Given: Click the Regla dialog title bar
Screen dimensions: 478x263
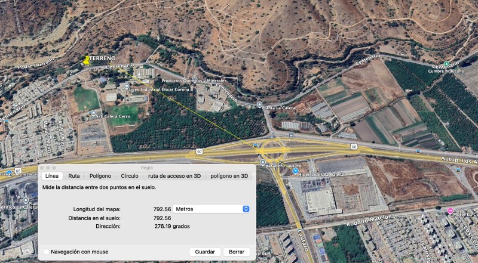Looking at the screenshot, I should pyautogui.click(x=146, y=168).
